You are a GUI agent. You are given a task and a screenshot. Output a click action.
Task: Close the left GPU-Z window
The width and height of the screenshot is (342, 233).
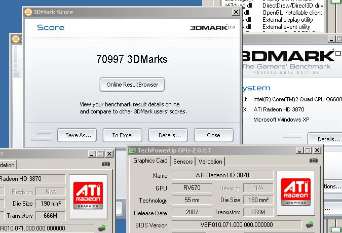[x=109, y=154]
